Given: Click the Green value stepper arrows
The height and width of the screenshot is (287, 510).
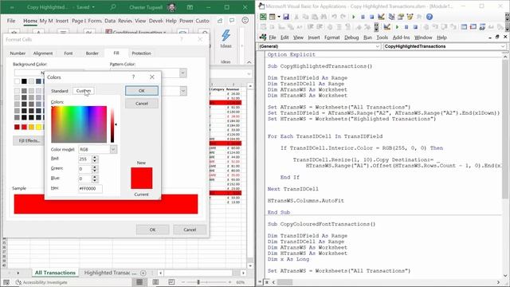Looking at the screenshot, I should (95, 169).
